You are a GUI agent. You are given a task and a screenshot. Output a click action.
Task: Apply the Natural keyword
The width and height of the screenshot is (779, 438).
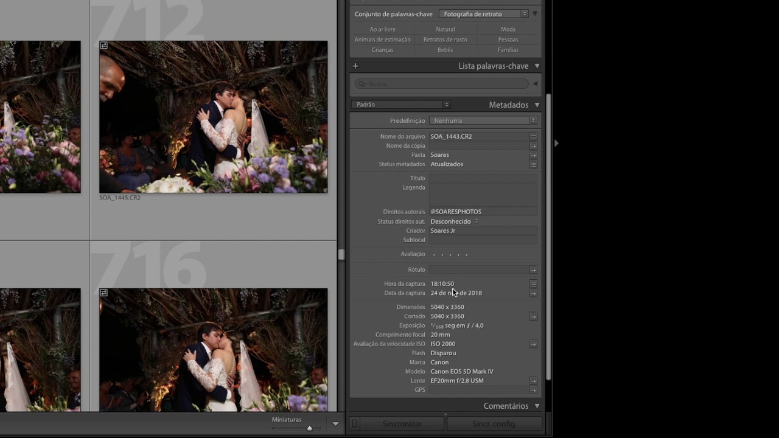click(x=445, y=29)
